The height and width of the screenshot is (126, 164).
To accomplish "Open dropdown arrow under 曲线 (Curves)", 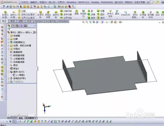I will click(x=117, y=18).
